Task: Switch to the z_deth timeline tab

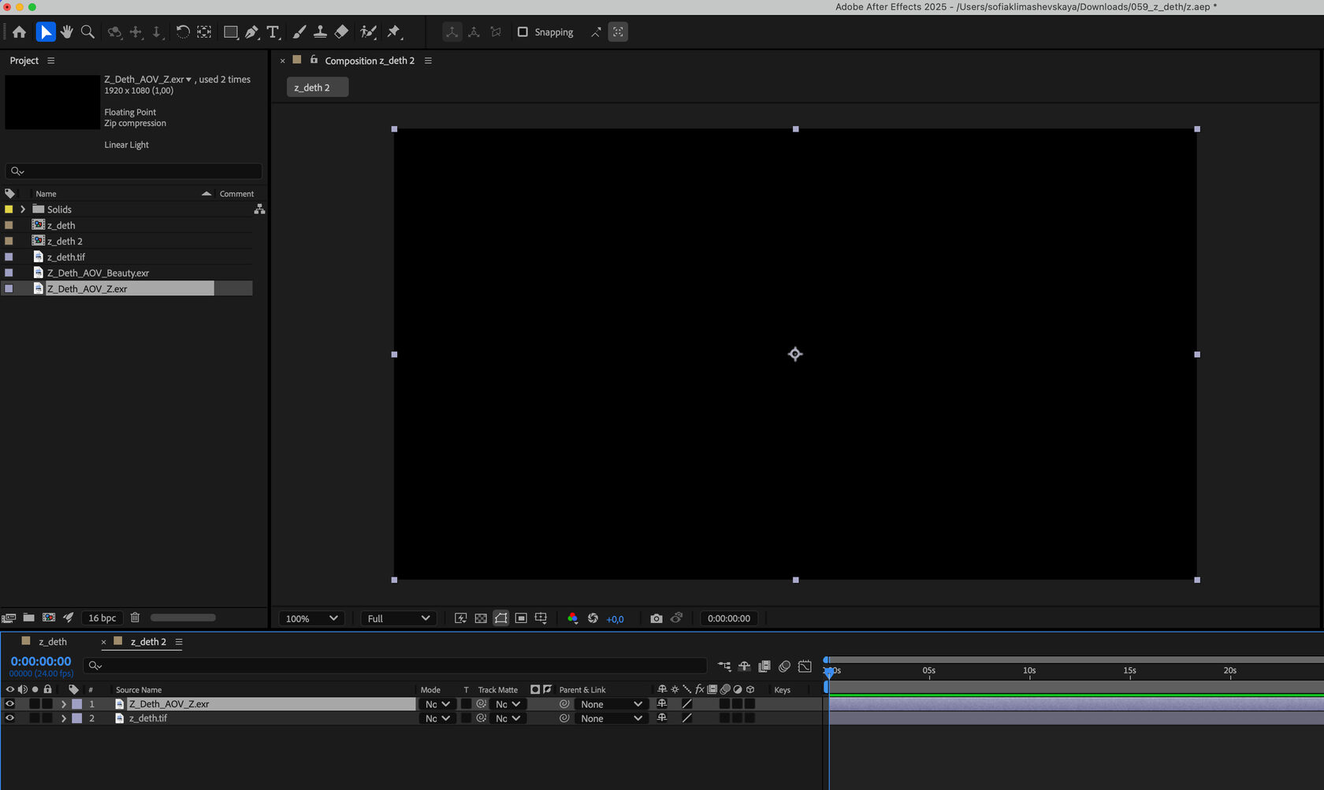Action: point(53,642)
